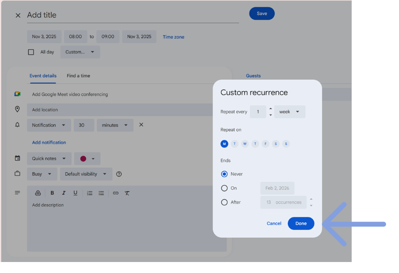Click Done in Custom recurrence dialog
Image resolution: width=399 pixels, height=273 pixels.
coord(301,223)
